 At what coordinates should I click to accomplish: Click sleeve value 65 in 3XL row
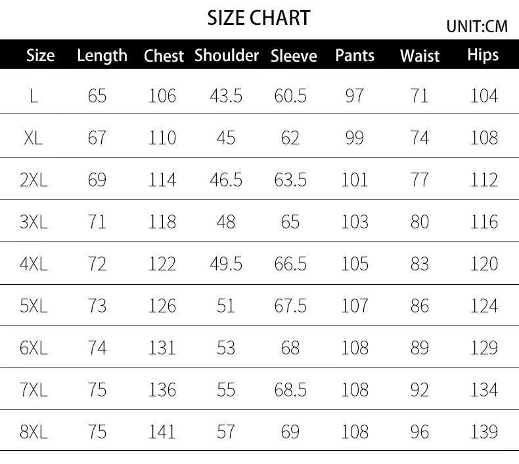290,222
